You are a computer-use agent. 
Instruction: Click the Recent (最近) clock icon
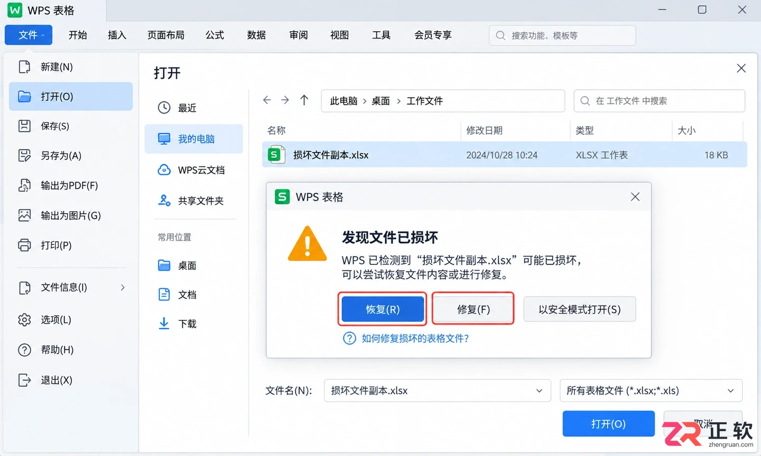tap(164, 108)
